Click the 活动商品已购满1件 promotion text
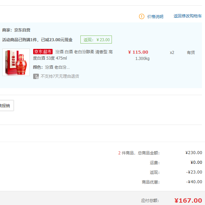Image resolution: width=205 pixels, height=205 pixels. click(x=37, y=40)
